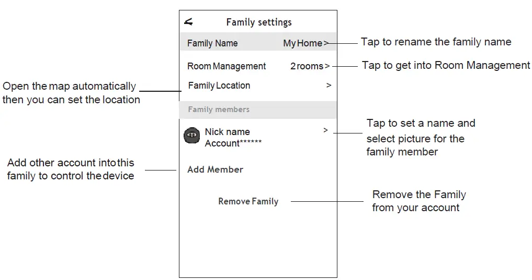The image size is (532, 280).
Task: Open the Room Management chevron arrow
Action: tap(327, 66)
